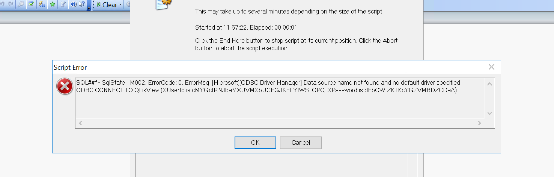The height and width of the screenshot is (177, 554).
Task: Open the magnifier Search tool
Action: [21, 4]
